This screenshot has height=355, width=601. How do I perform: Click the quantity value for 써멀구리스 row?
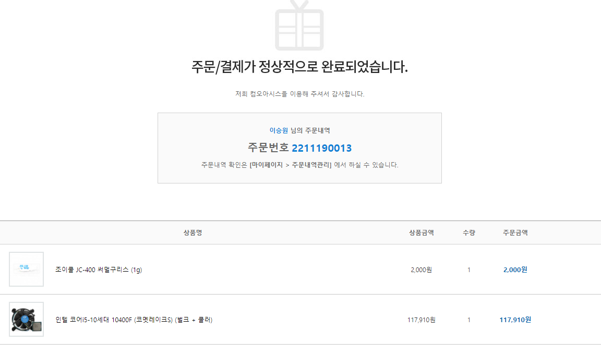468,270
